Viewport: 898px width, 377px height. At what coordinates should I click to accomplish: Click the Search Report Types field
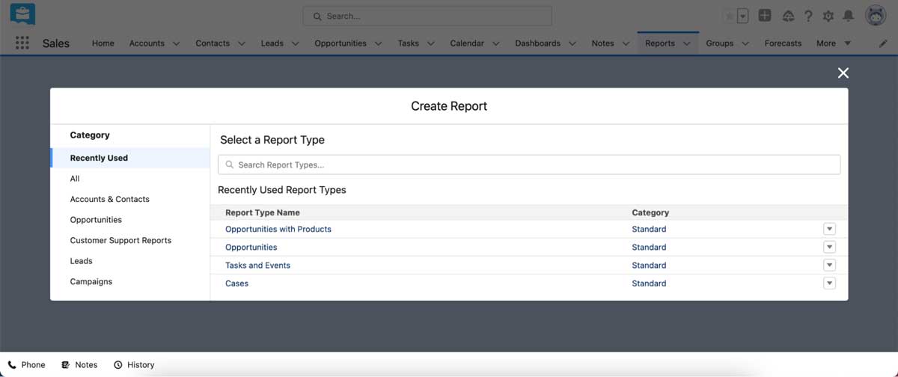[x=529, y=165]
